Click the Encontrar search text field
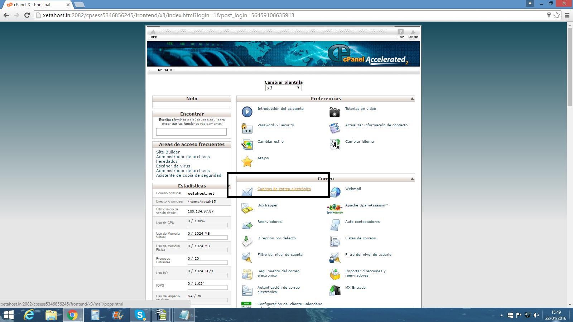Viewport: 573px width, 322px height. (191, 132)
